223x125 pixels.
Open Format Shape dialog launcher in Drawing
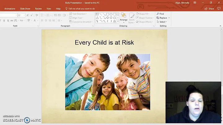[154, 26]
